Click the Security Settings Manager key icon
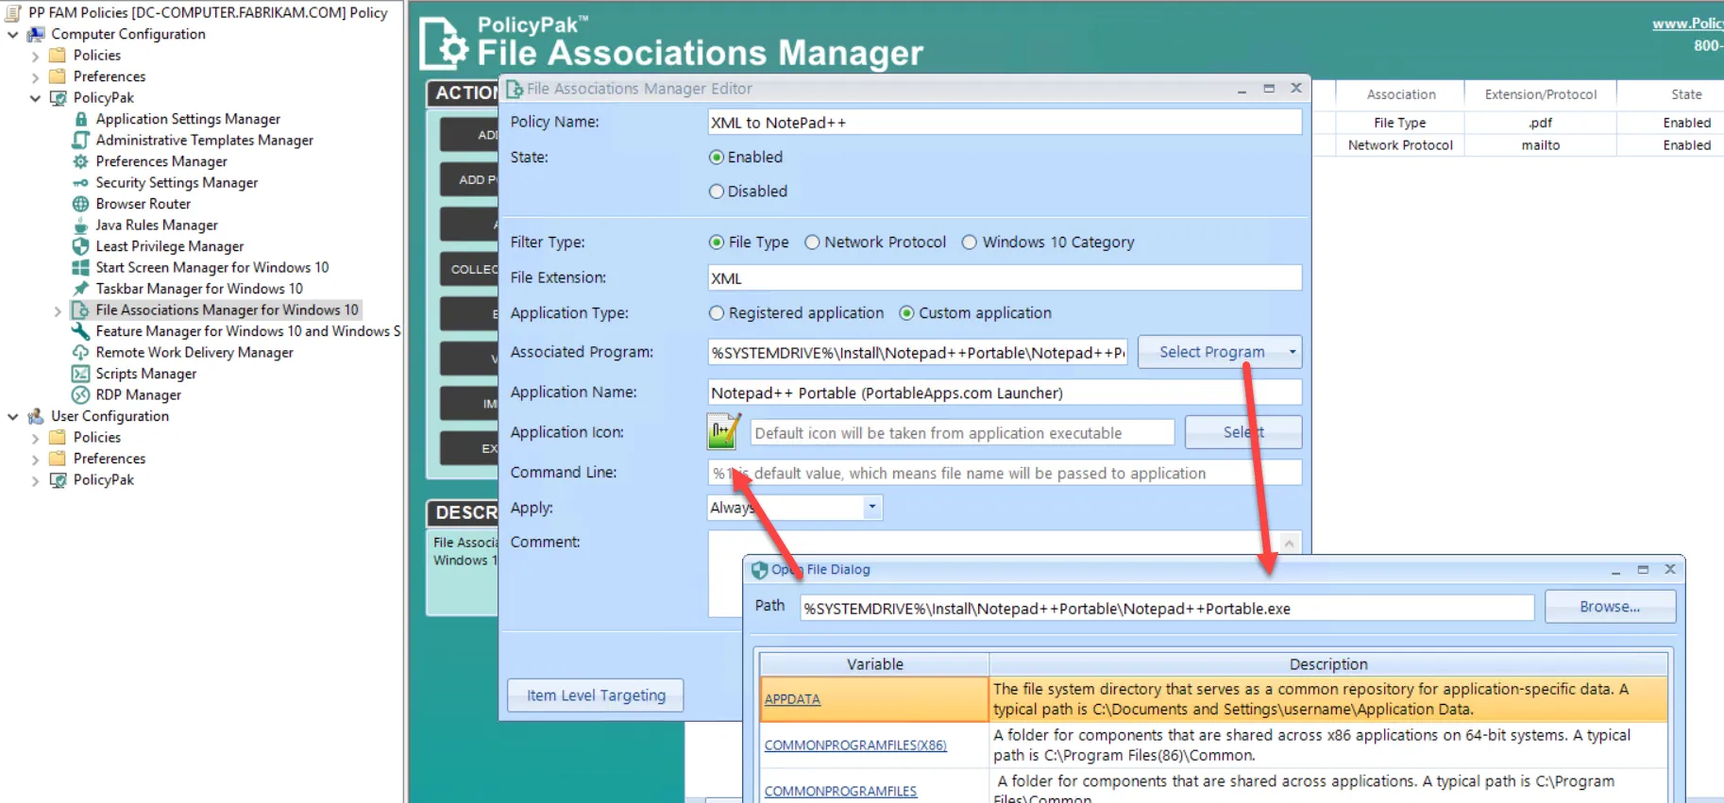Screen dimensions: 1724x803 coord(81,183)
